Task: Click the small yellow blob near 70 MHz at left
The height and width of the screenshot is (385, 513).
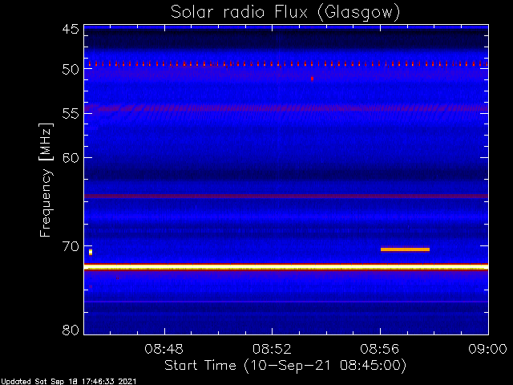Action: pos(91,252)
